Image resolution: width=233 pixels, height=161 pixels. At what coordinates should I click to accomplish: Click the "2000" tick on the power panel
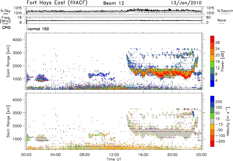pos(17,66)
